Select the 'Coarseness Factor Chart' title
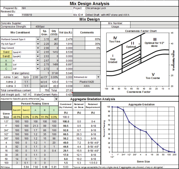Screen dimensions: 179x169 point(141,31)
